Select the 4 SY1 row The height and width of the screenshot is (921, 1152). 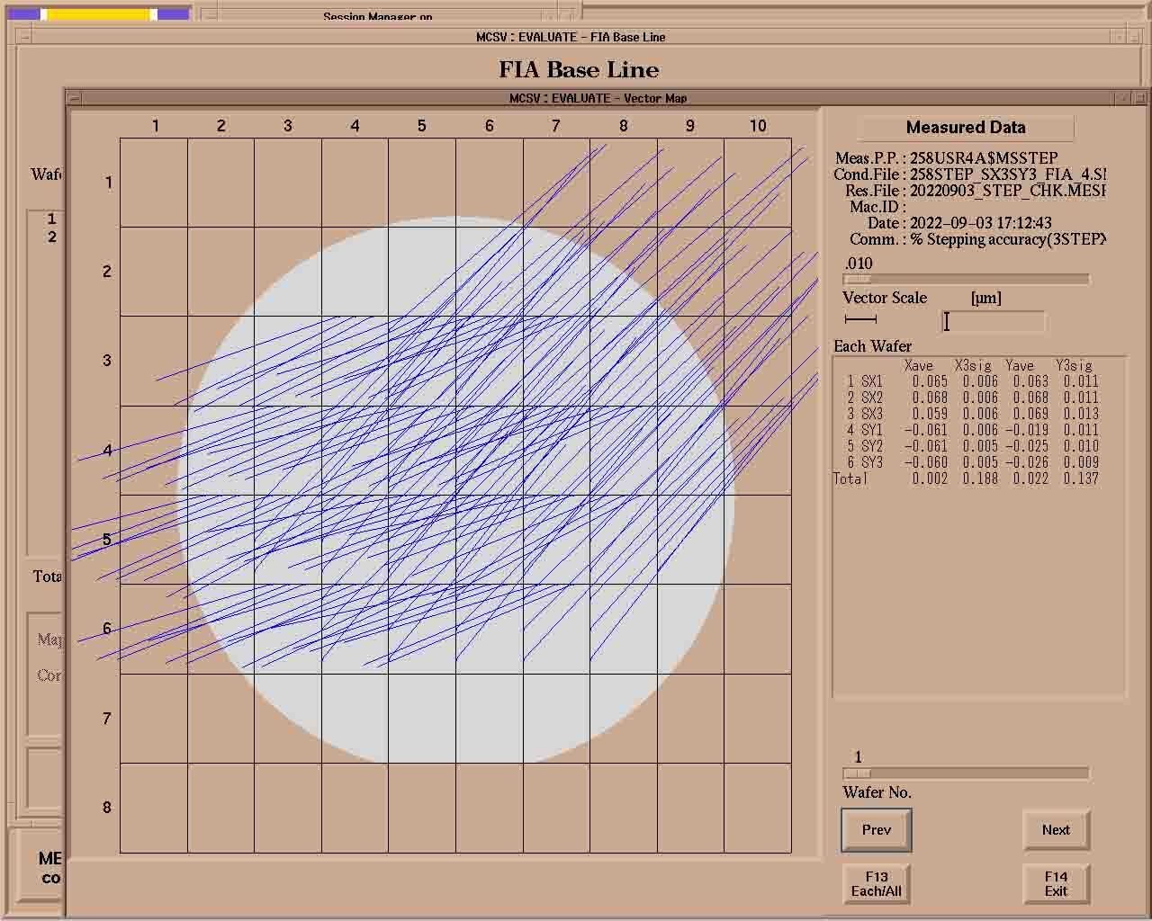click(x=972, y=430)
